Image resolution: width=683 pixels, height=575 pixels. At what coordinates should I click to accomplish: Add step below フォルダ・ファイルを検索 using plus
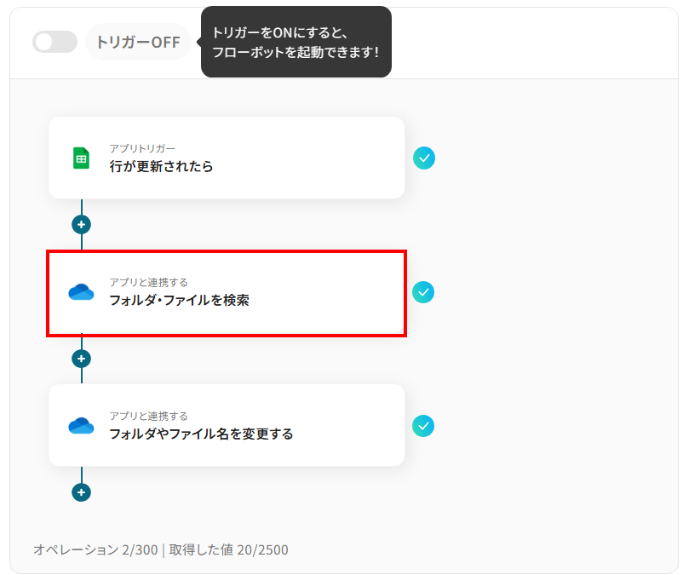(x=82, y=359)
